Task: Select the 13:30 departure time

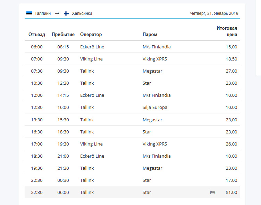Action: [x=37, y=120]
